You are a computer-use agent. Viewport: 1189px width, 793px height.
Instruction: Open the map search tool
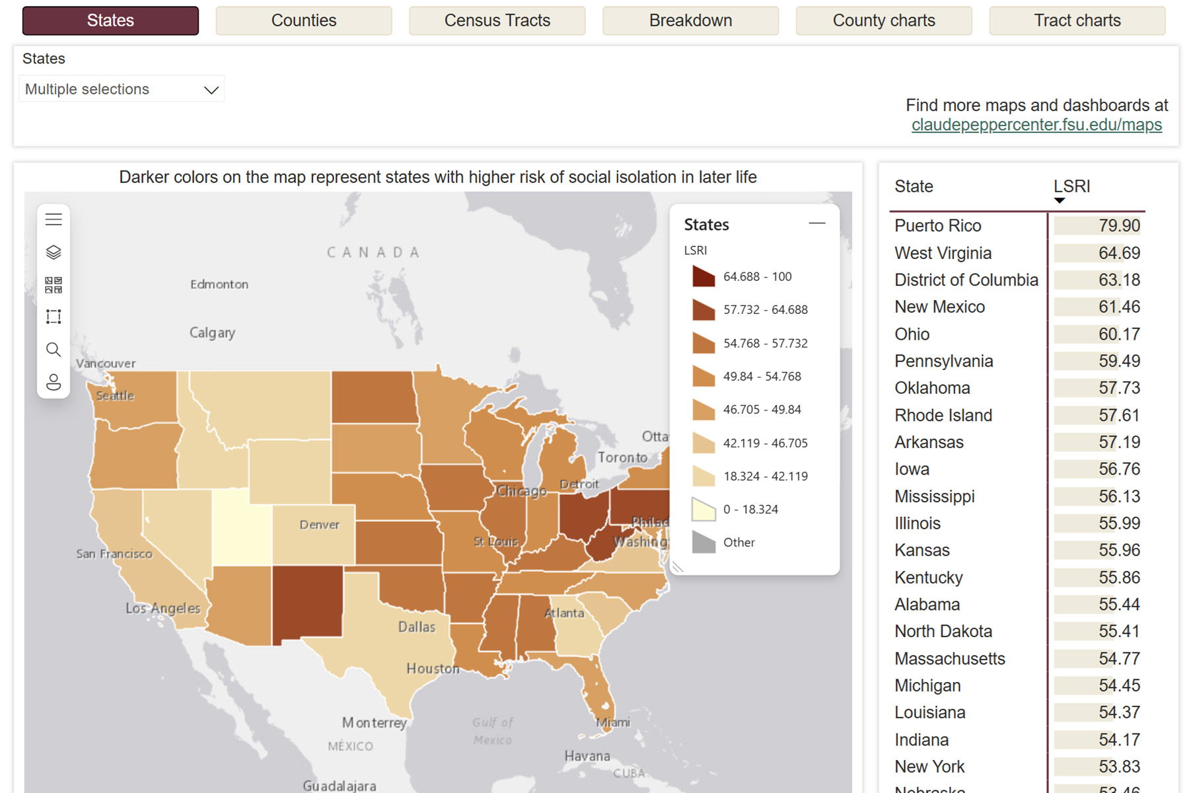tap(54, 350)
